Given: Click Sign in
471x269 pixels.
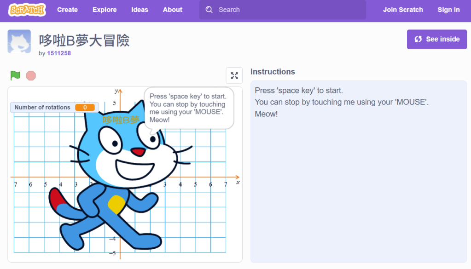Looking at the screenshot, I should click(448, 10).
